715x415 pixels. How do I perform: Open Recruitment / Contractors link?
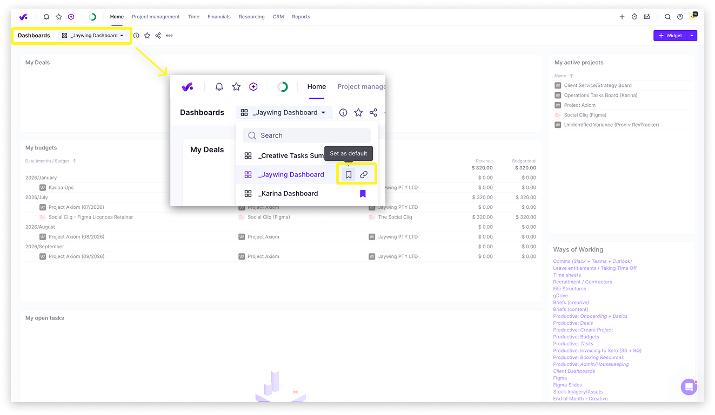point(583,282)
